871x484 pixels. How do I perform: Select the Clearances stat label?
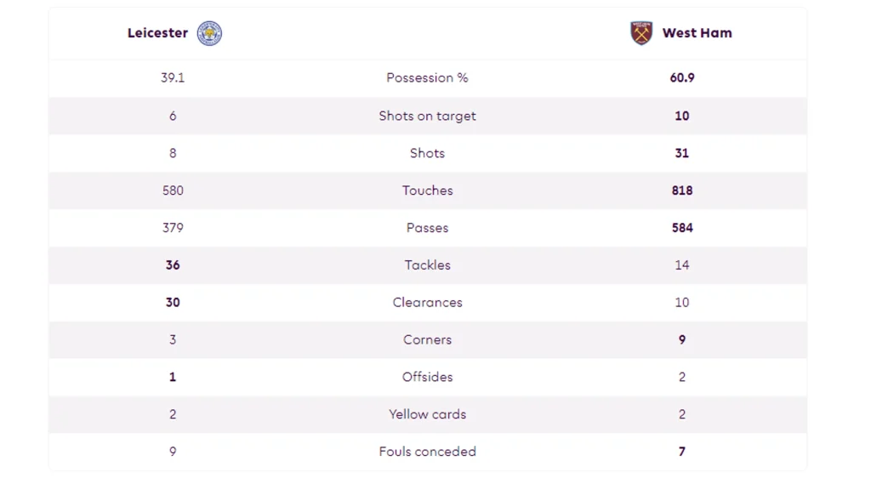pyautogui.click(x=427, y=302)
